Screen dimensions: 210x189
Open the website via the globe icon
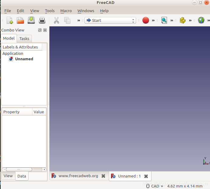pyautogui.click(x=201, y=20)
